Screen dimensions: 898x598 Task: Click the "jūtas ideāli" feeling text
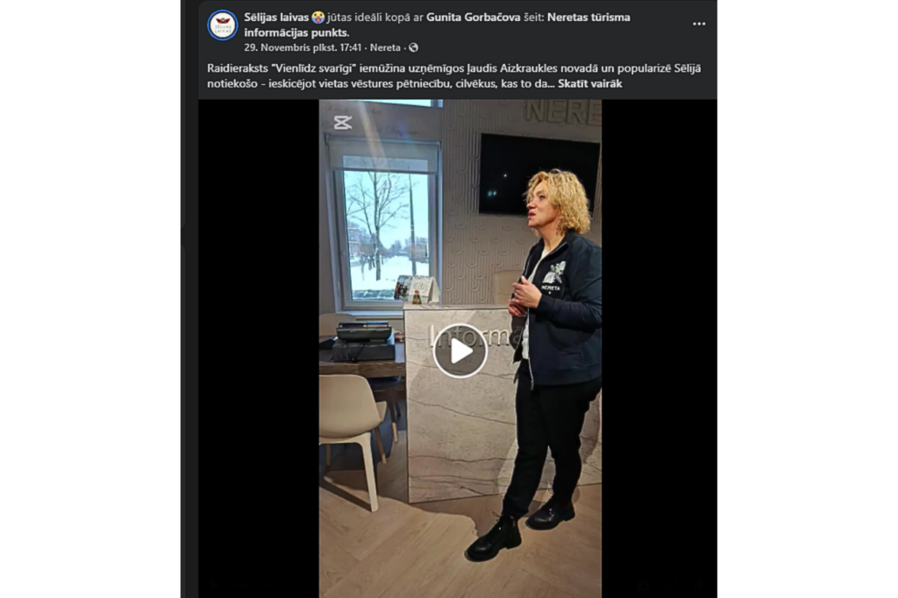356,18
